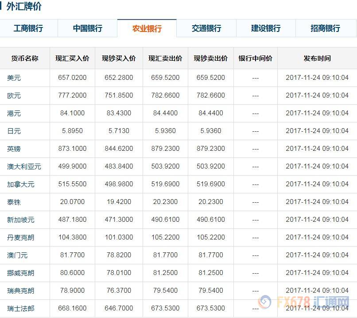Viewport: 357px width, 318px height.
Task: Click the 现钞卖出价 column header
Action: tap(211, 59)
